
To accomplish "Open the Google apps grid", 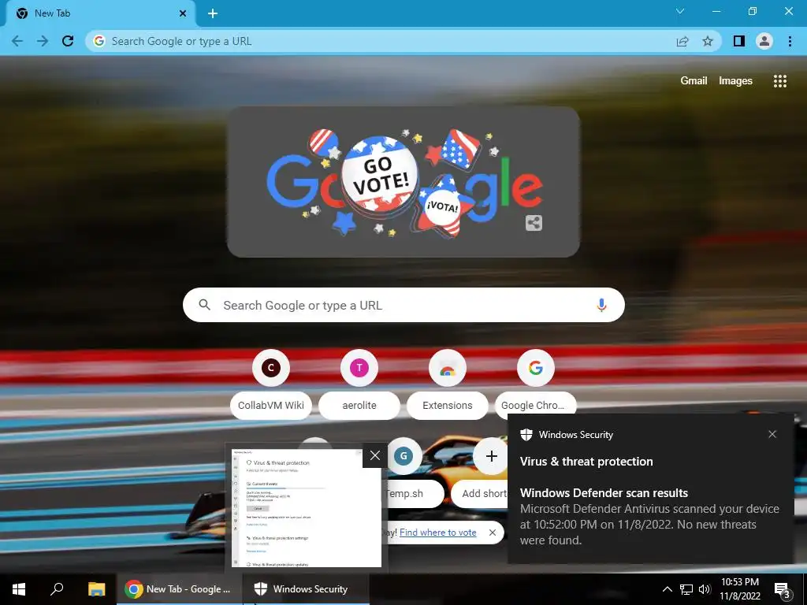I will pos(779,81).
